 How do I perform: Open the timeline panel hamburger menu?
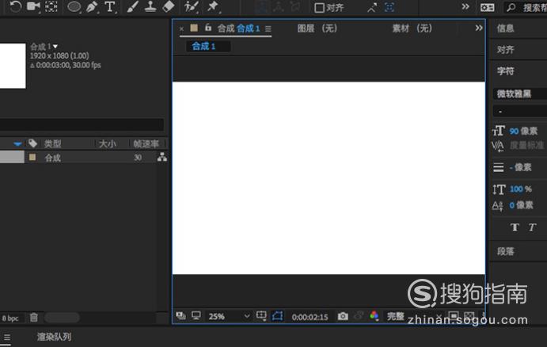[6, 337]
